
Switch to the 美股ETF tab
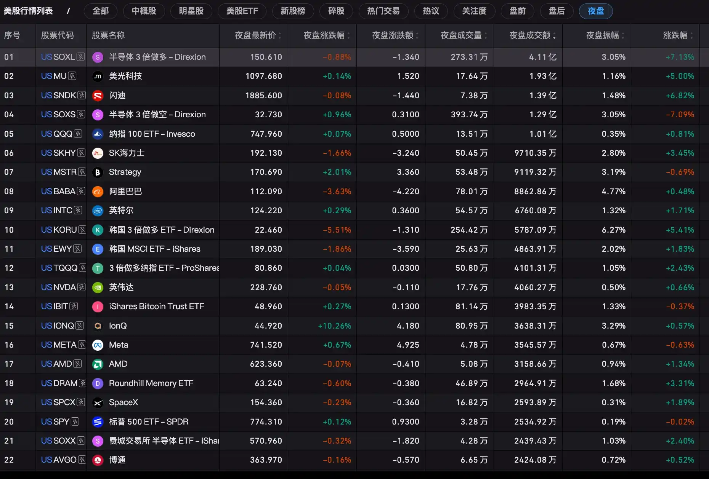click(x=242, y=11)
